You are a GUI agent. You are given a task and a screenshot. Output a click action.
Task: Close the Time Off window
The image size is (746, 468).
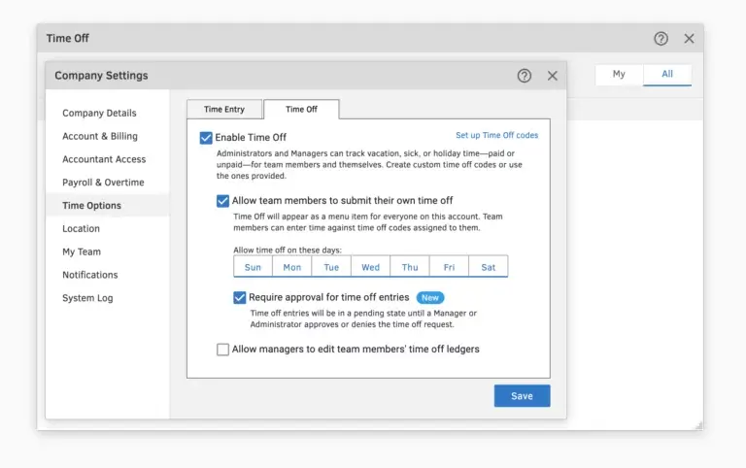[x=689, y=39]
